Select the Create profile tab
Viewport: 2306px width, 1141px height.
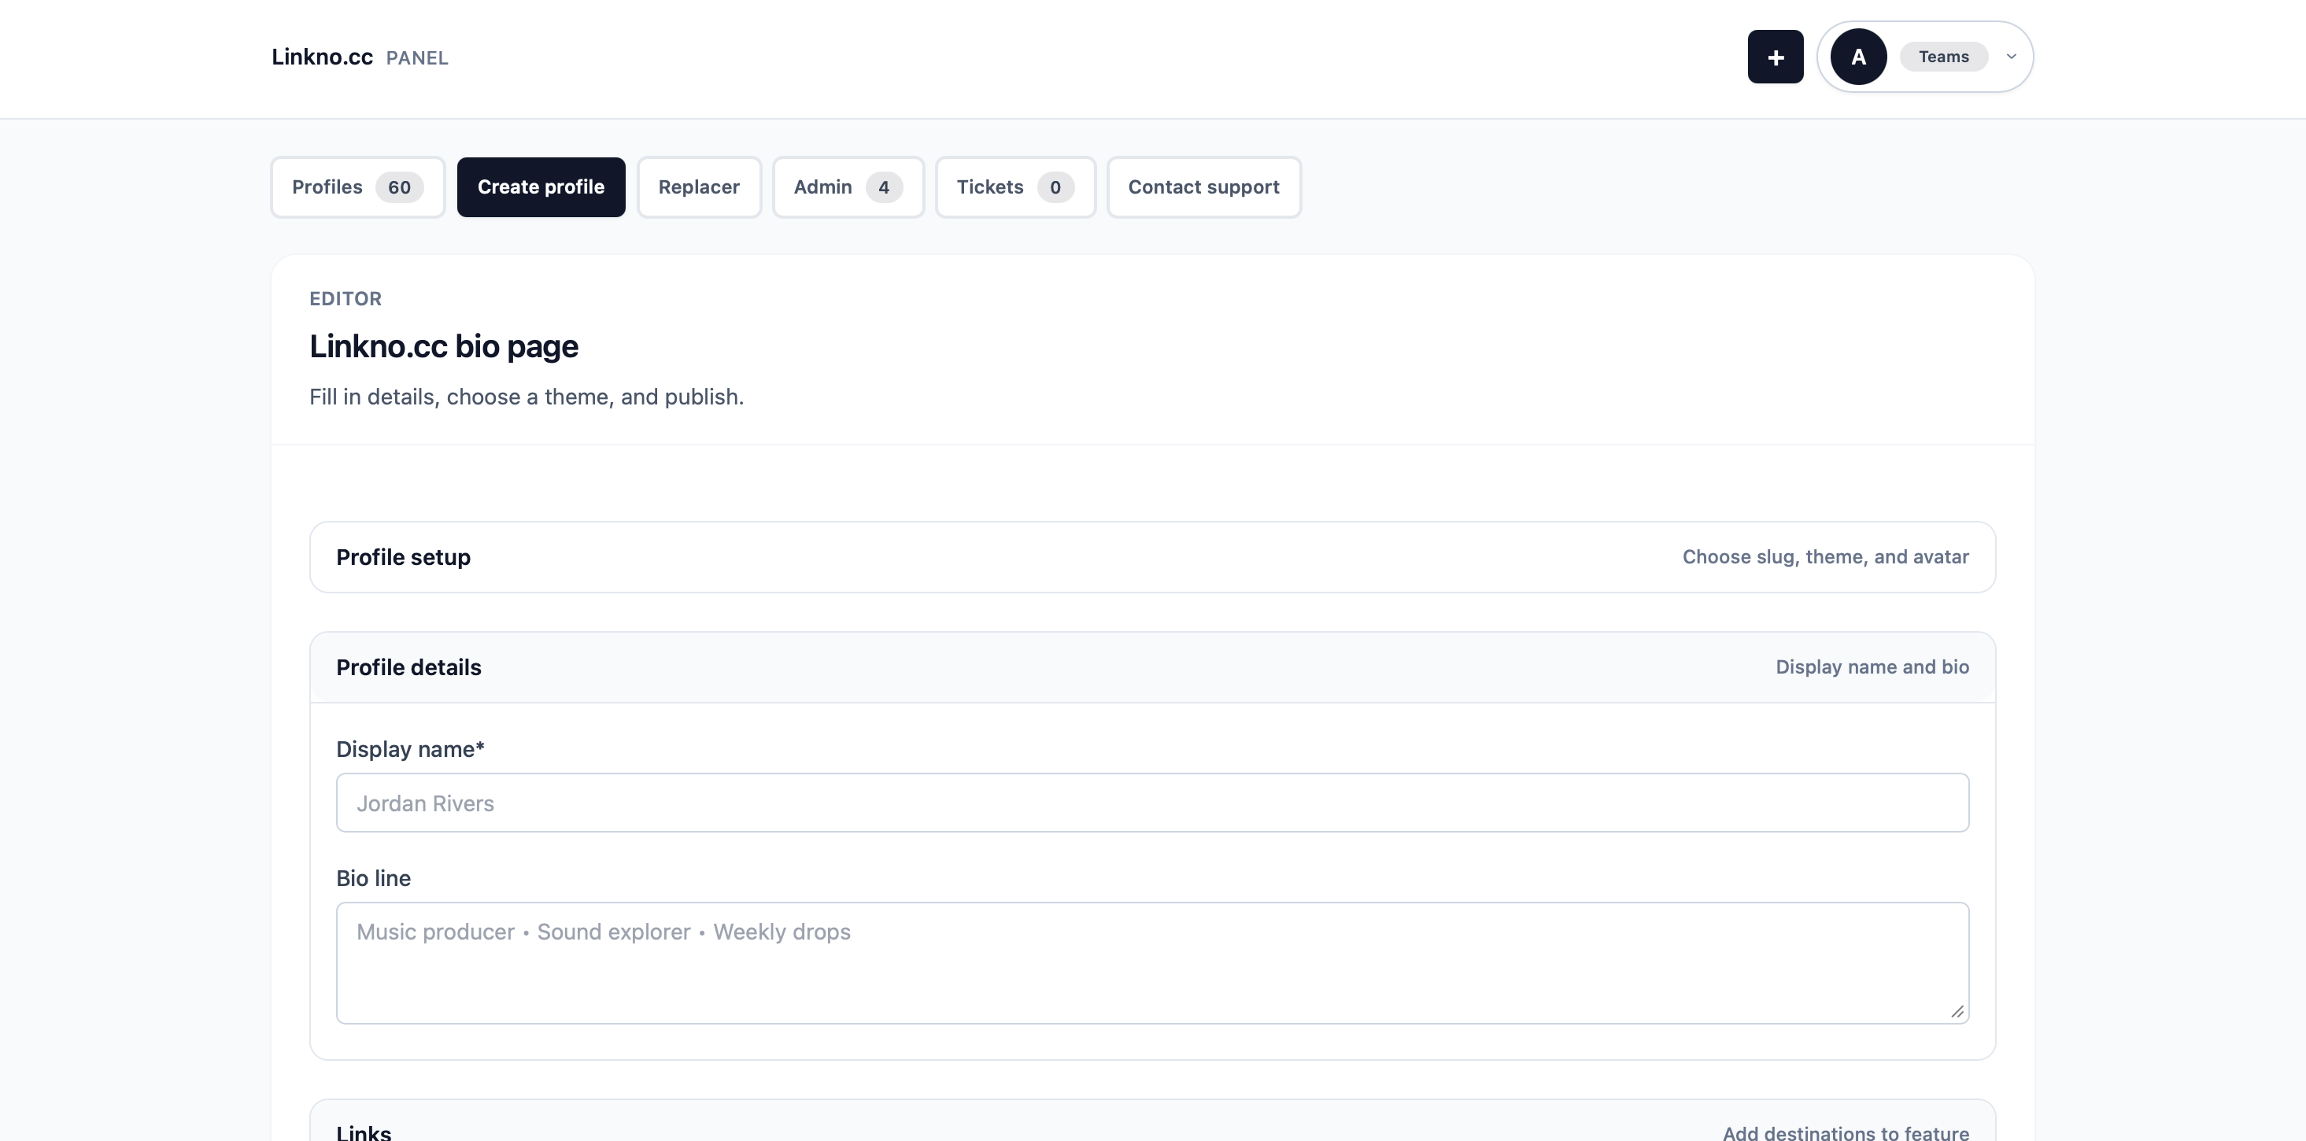pyautogui.click(x=541, y=187)
